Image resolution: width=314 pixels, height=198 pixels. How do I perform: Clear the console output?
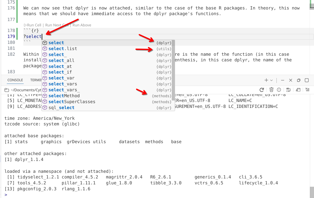[307, 90]
